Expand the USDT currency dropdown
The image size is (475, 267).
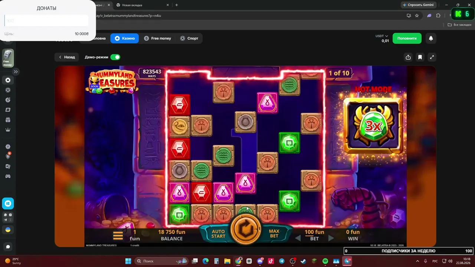point(382,36)
